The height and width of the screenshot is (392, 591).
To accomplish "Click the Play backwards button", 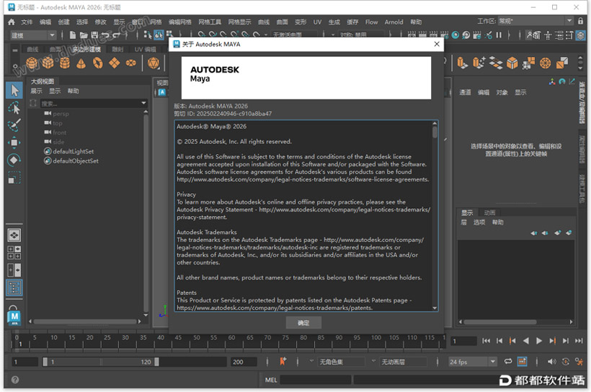I will (526, 341).
